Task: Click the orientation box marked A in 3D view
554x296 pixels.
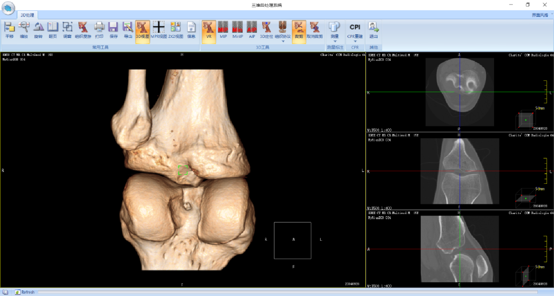Action: (x=292, y=240)
